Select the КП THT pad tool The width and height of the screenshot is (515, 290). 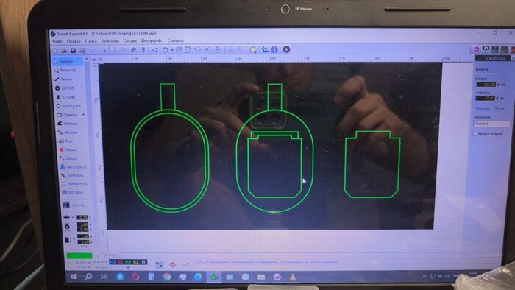point(65,88)
